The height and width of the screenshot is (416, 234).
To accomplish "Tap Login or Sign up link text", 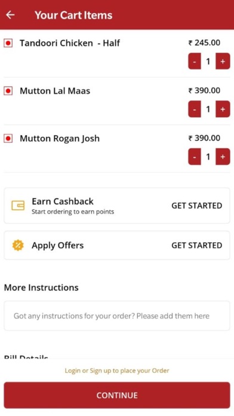I will click(117, 371).
